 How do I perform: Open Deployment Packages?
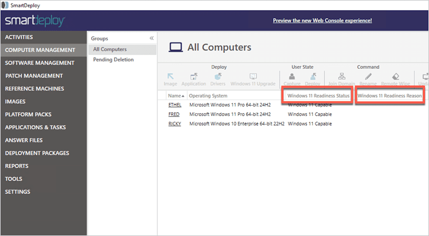point(43,153)
